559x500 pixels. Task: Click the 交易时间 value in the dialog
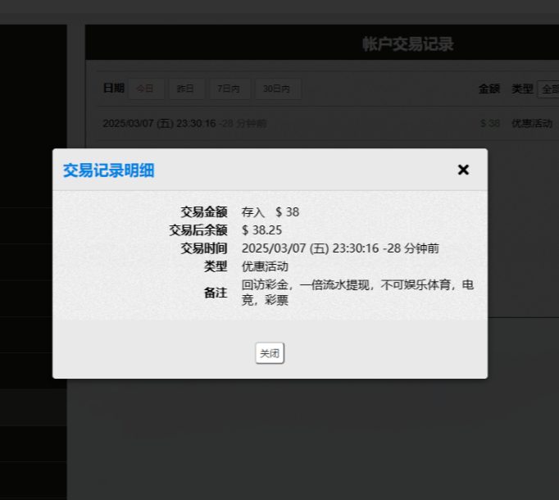tap(340, 248)
